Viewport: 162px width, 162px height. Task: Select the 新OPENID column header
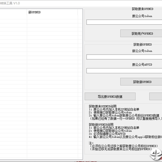click(52, 13)
